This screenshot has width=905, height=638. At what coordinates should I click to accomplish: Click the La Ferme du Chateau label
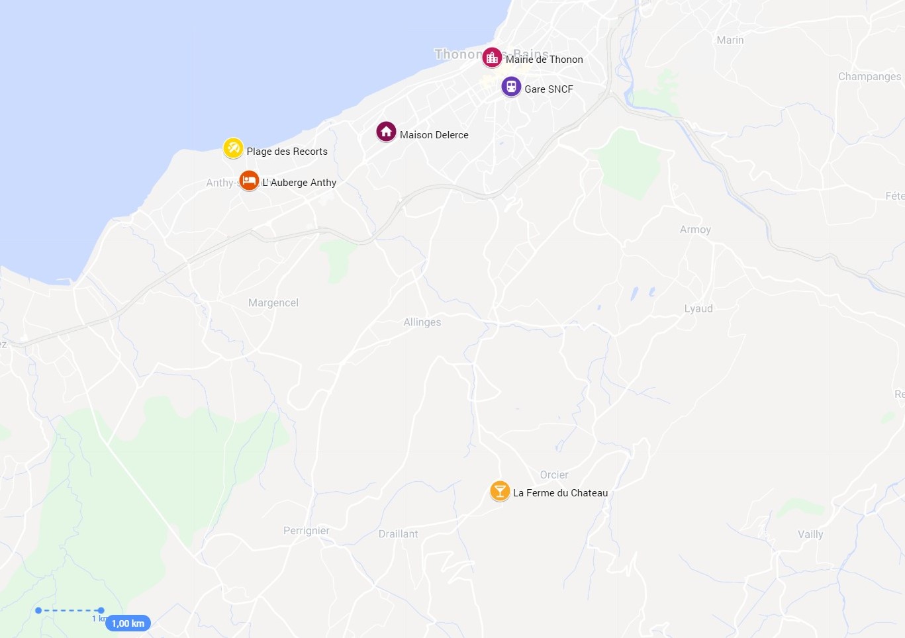(x=560, y=493)
